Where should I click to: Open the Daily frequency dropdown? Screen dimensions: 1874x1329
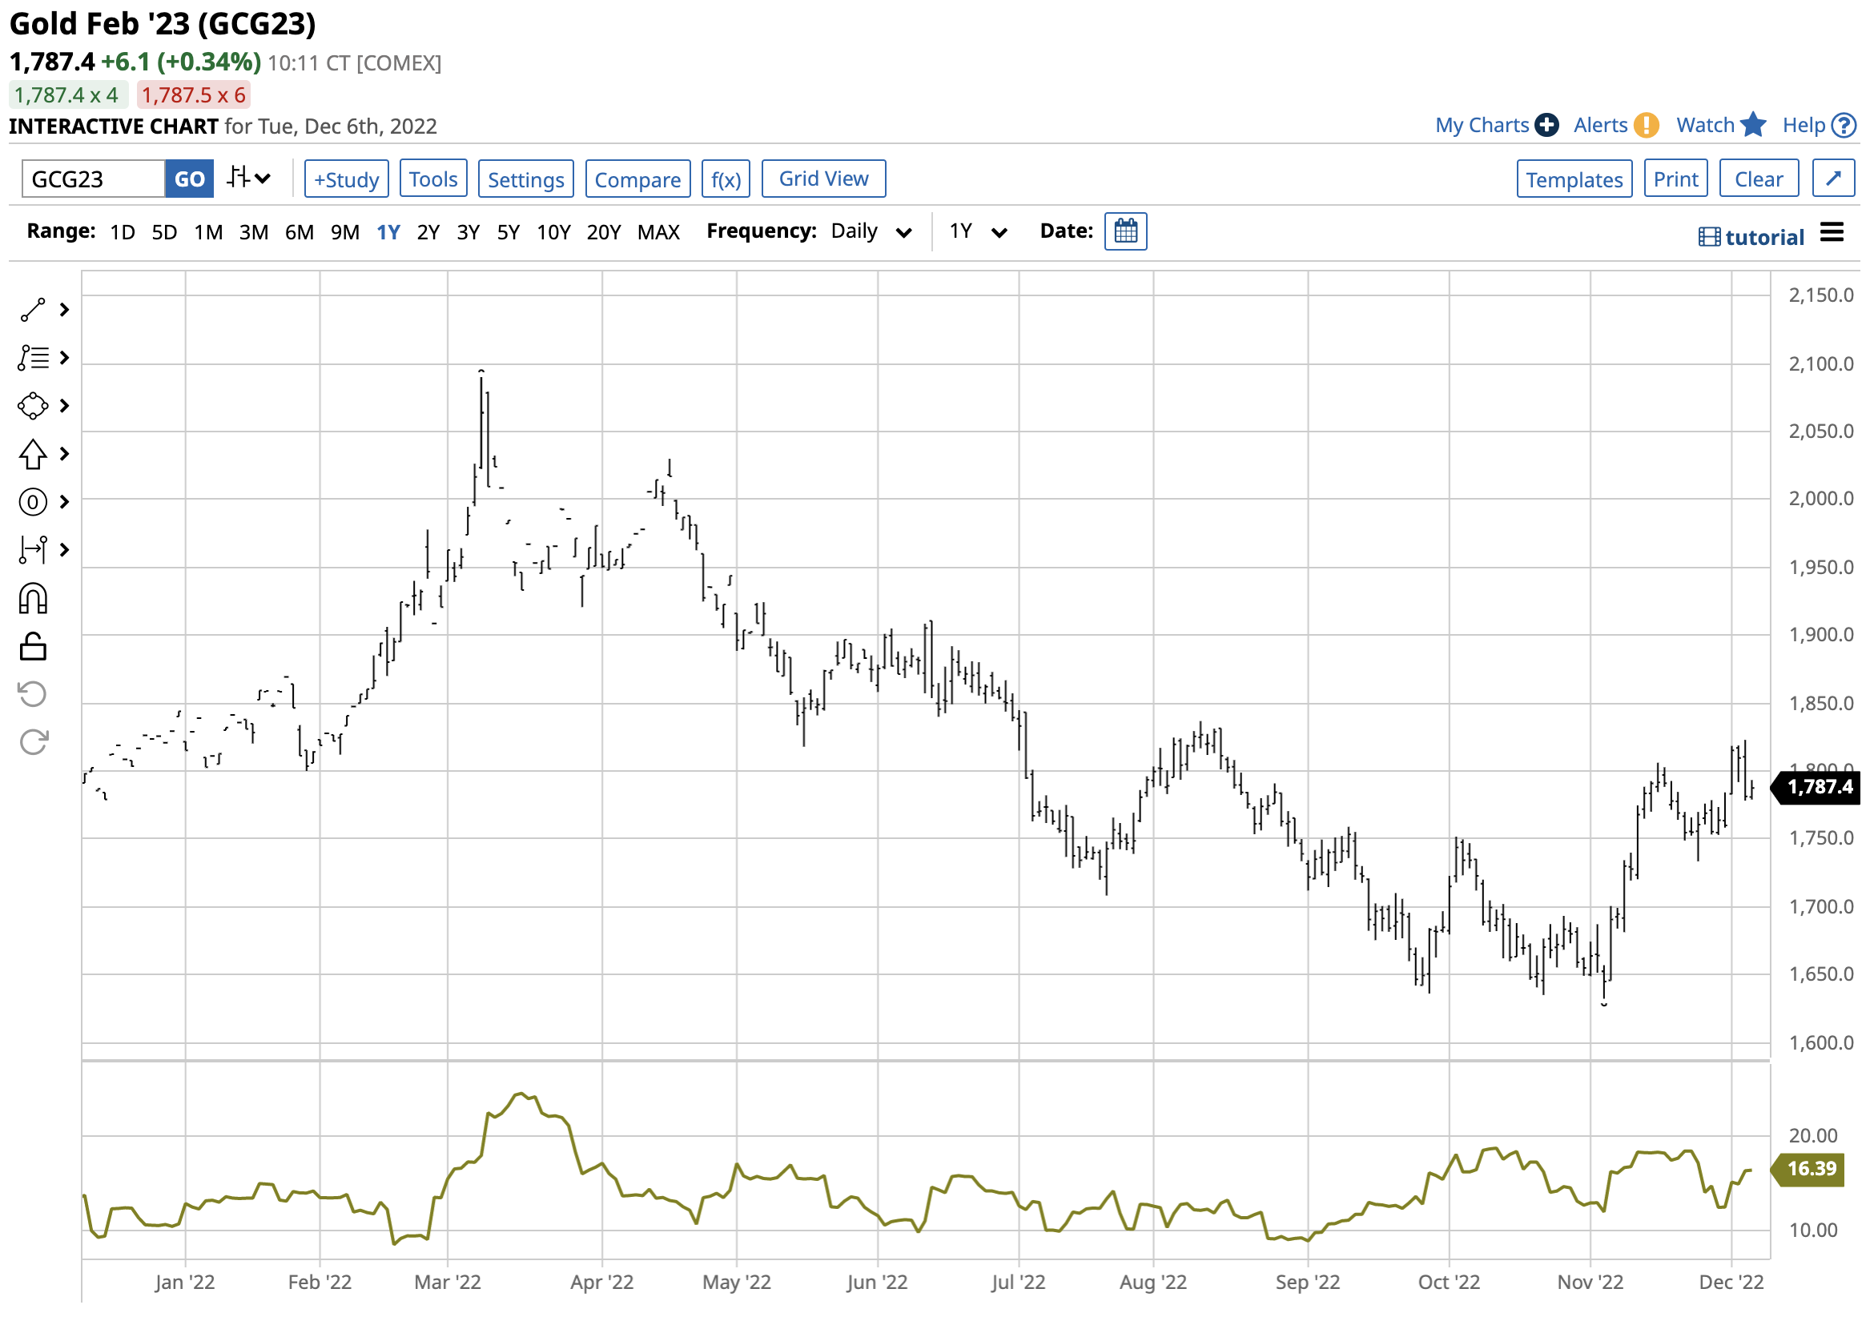(872, 232)
